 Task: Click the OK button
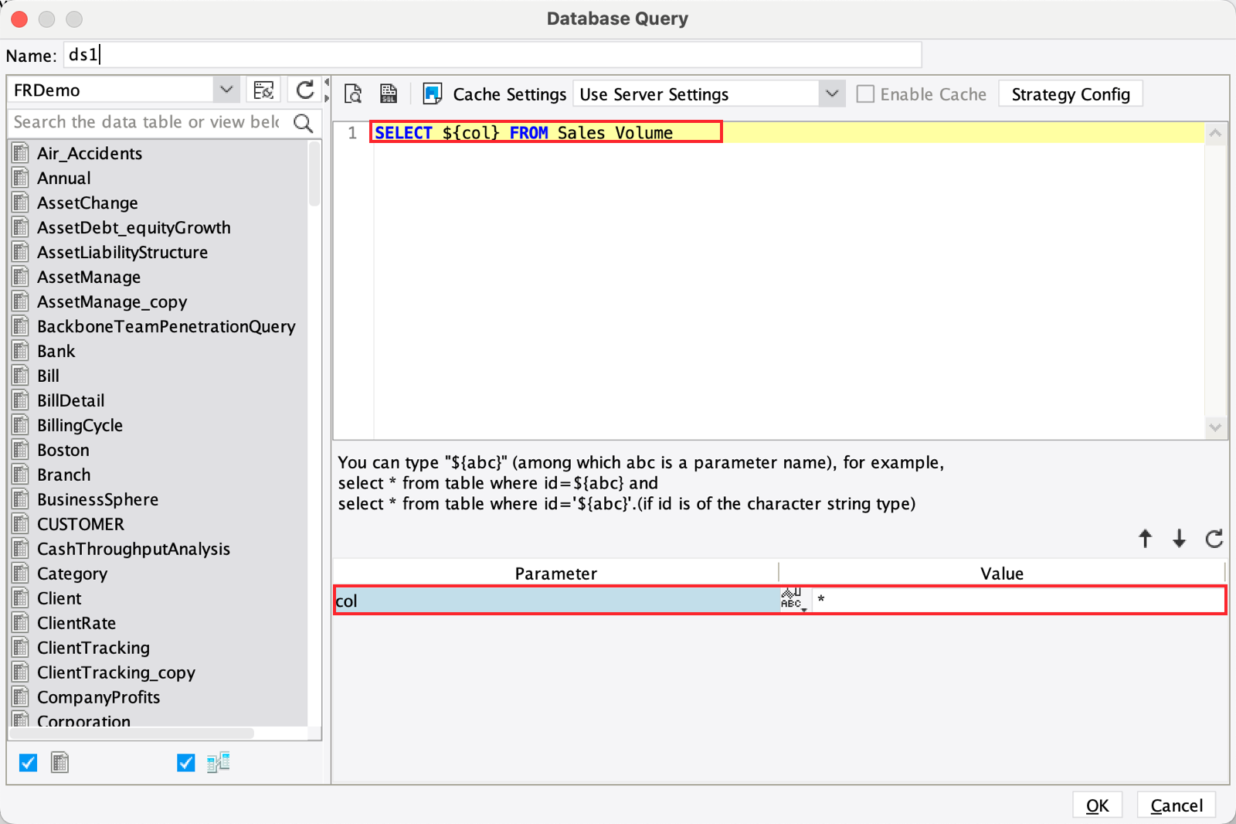[x=1097, y=805]
